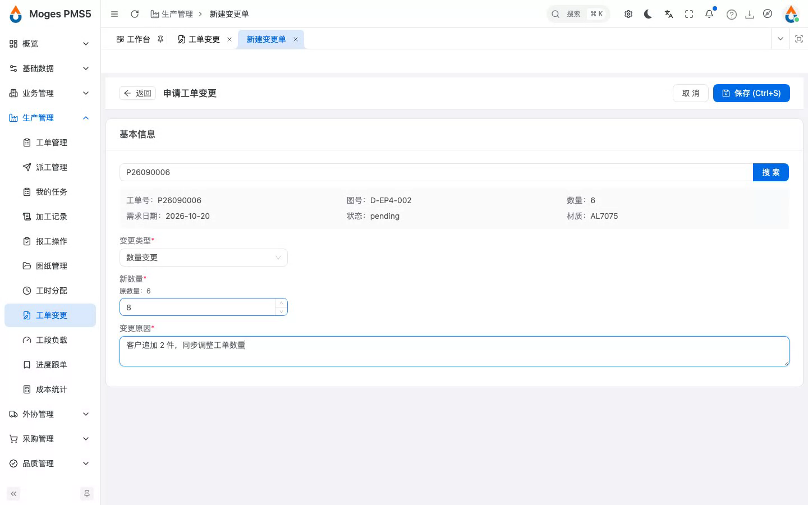808x505 pixels.
Task: Open 派工管理 in the sidebar
Action: (x=50, y=167)
